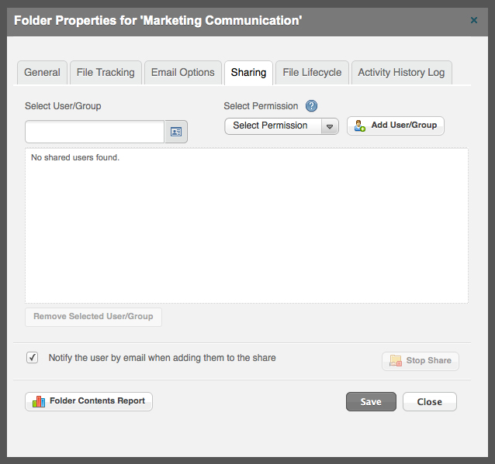Switch to the File Lifecycle tab
The width and height of the screenshot is (495, 464).
click(312, 73)
